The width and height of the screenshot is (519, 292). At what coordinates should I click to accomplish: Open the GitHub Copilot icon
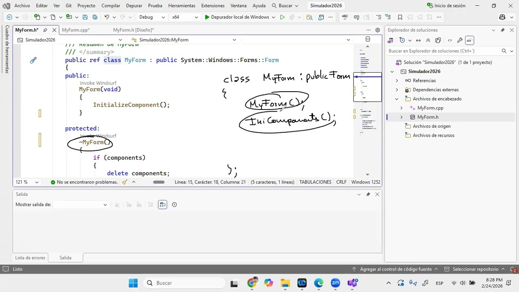click(502, 17)
